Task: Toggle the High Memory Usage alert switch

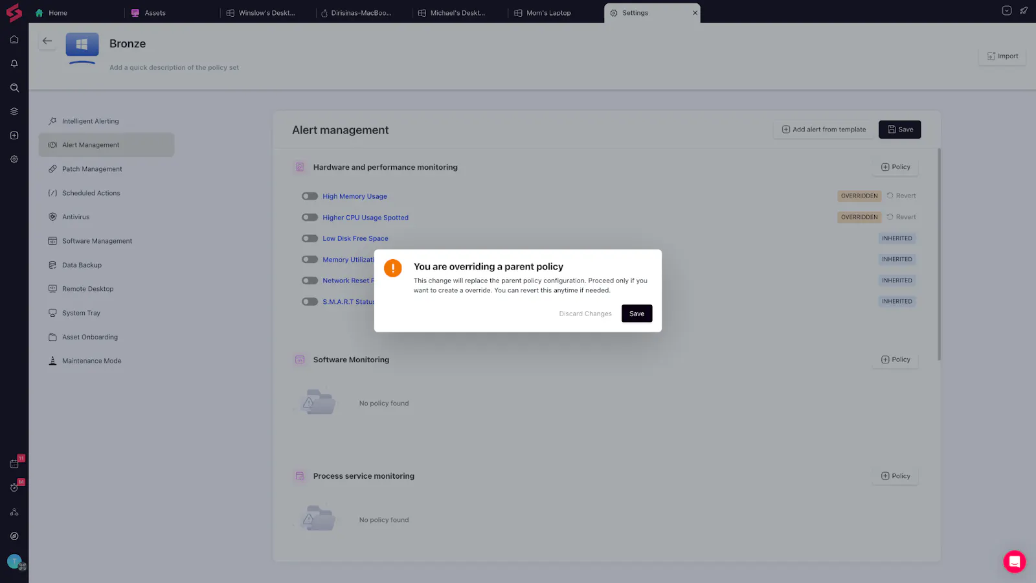Action: click(x=310, y=196)
